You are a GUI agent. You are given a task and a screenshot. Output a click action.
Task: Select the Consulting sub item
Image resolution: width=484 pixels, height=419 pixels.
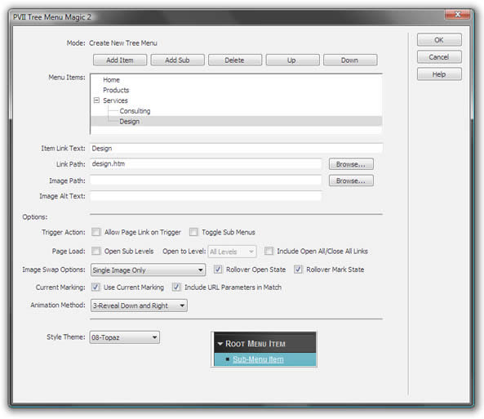(135, 111)
